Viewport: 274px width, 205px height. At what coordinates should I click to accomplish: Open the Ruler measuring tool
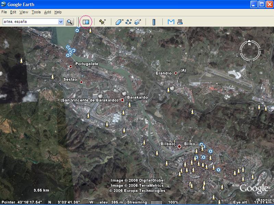pos(154,22)
